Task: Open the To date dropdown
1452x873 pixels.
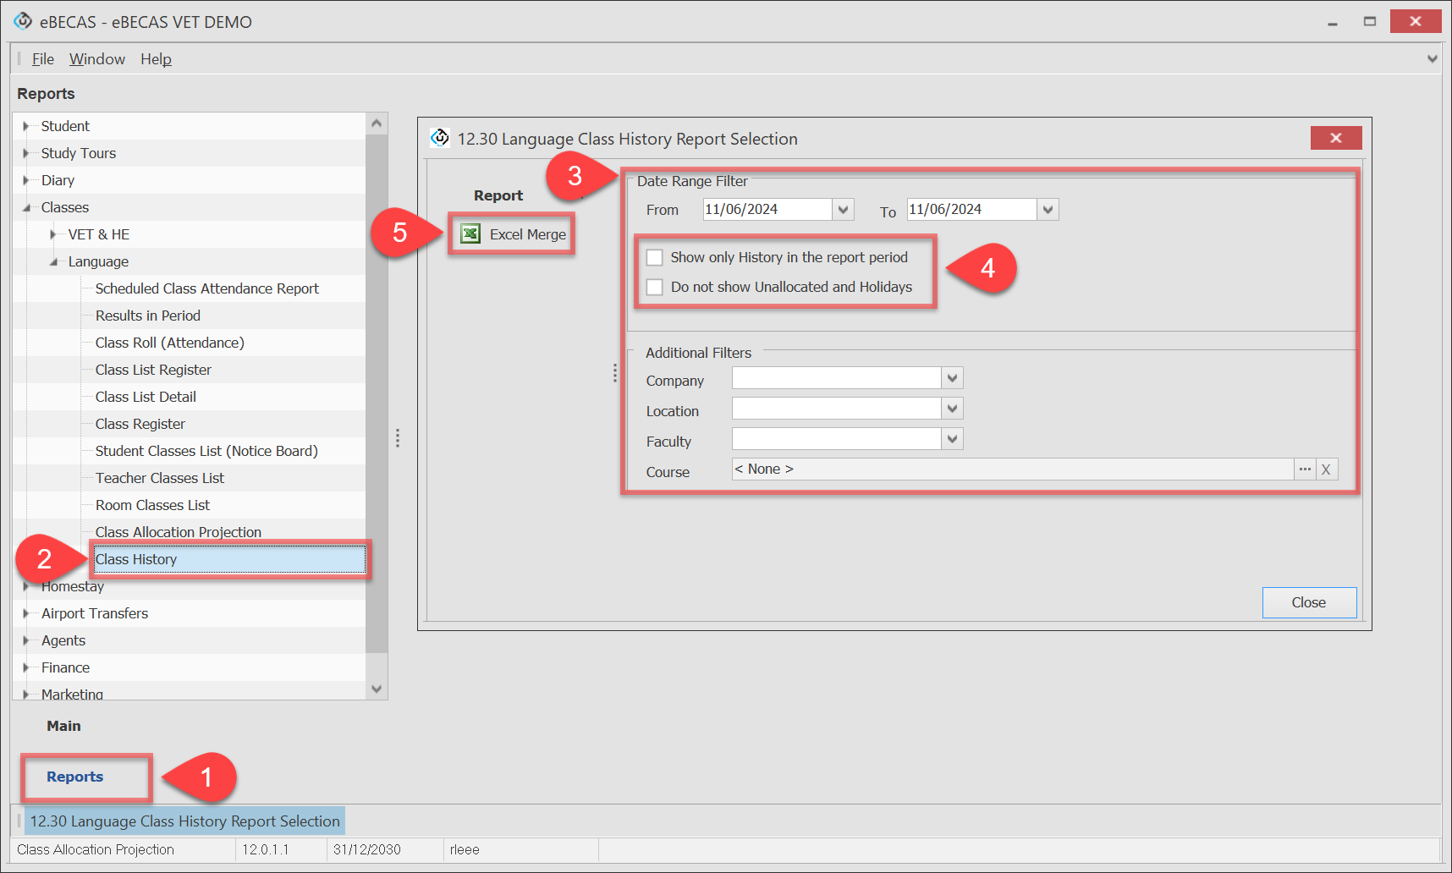Action: tap(1048, 210)
